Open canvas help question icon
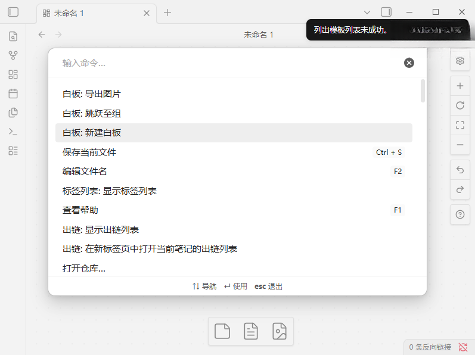The height and width of the screenshot is (355, 475). pyautogui.click(x=460, y=214)
